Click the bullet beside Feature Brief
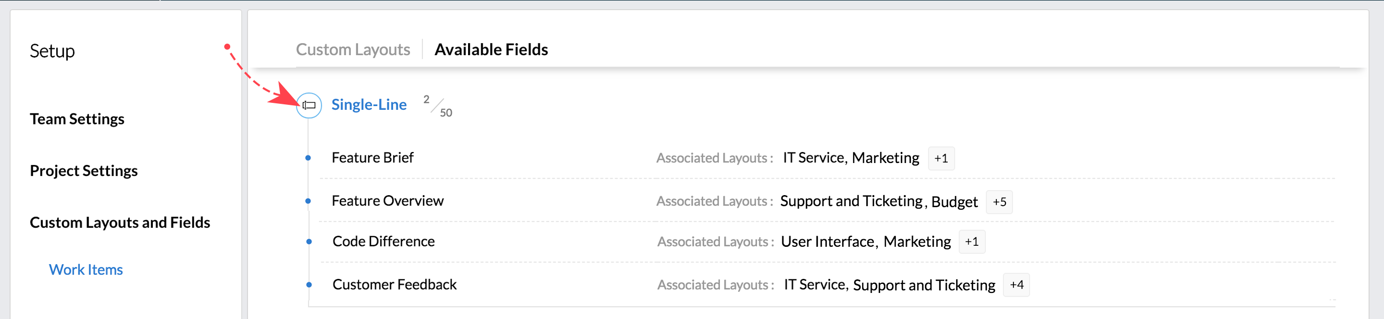This screenshot has height=319, width=1384. (308, 157)
